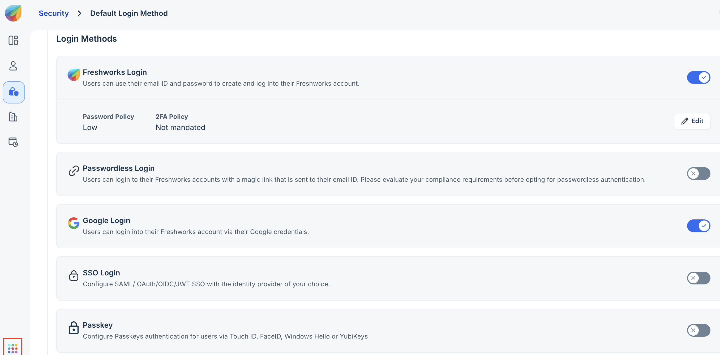
Task: Switch on the Passkey toggle
Action: click(698, 330)
